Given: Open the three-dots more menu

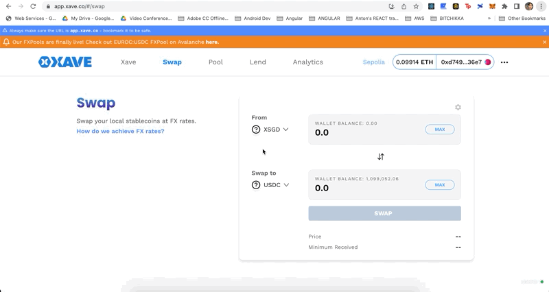Looking at the screenshot, I should coord(504,62).
